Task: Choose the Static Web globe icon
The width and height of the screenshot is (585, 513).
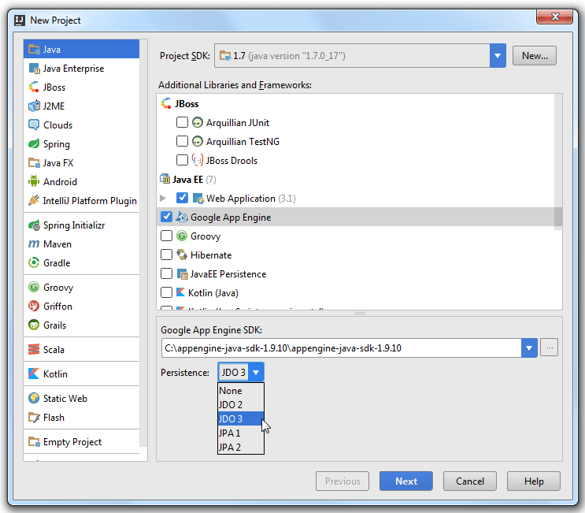Action: coord(34,399)
